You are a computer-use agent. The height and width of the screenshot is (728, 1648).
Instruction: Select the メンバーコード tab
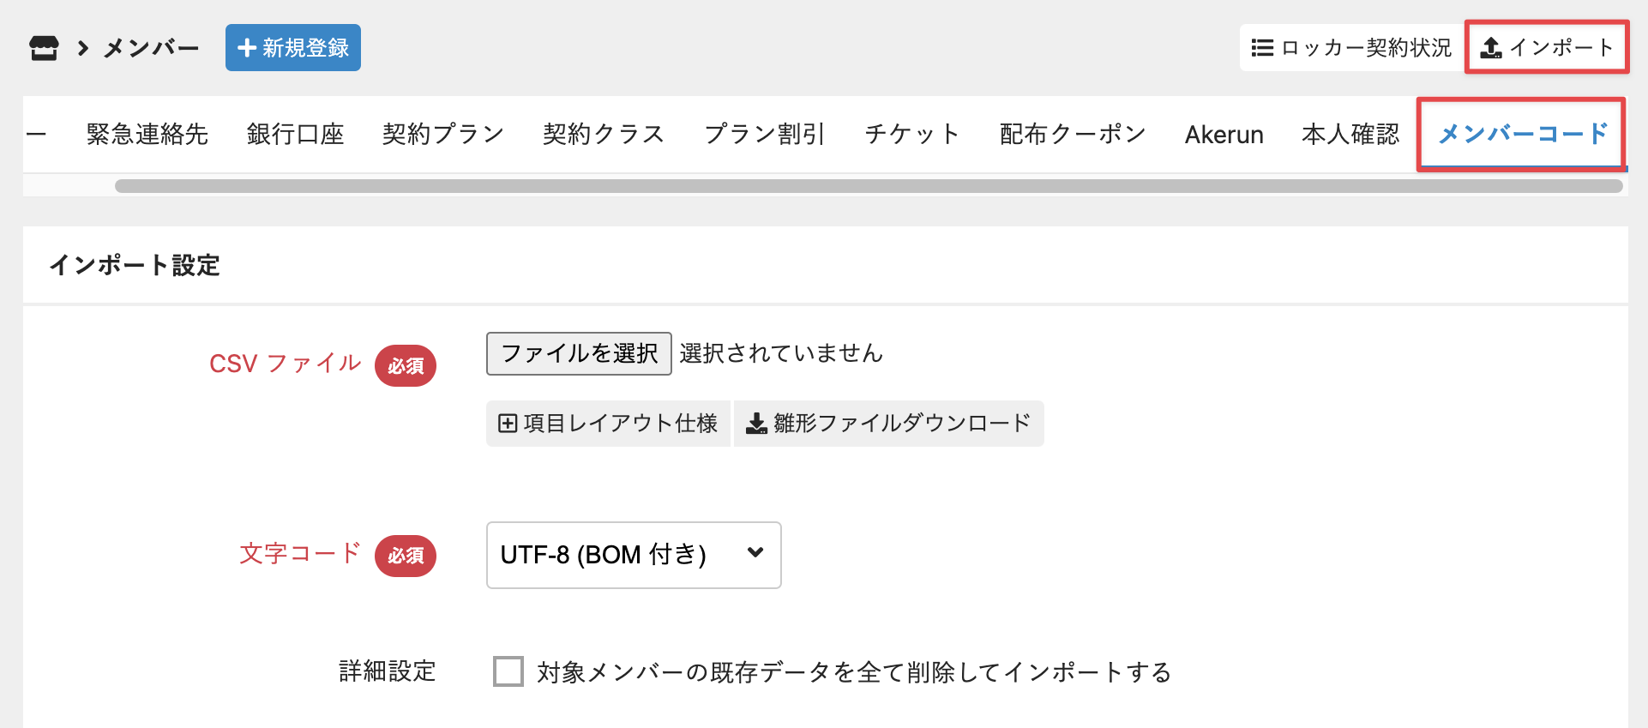click(x=1522, y=135)
